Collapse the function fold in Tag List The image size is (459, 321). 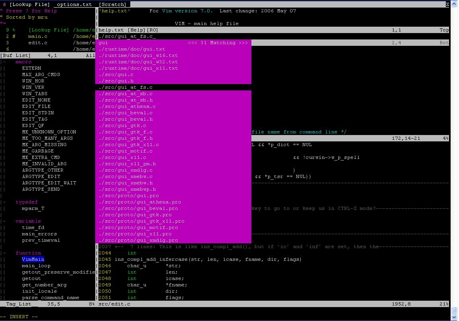click(4, 253)
